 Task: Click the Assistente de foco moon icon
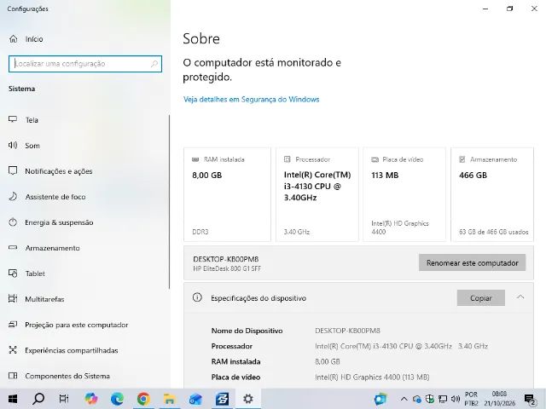click(13, 196)
